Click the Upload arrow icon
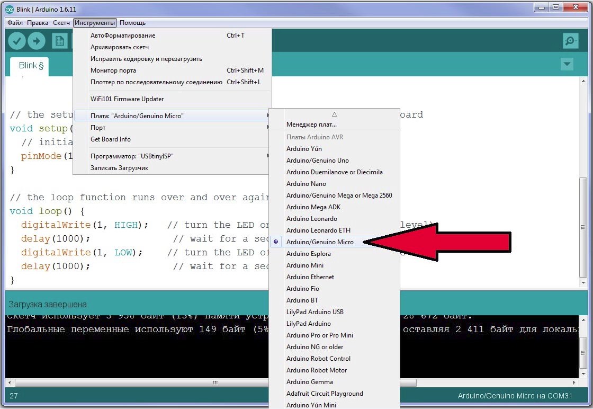Image resolution: width=593 pixels, height=409 pixels. pos(37,41)
